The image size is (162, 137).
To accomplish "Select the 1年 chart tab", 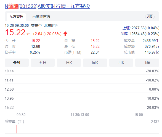I will click(x=147, y=63).
